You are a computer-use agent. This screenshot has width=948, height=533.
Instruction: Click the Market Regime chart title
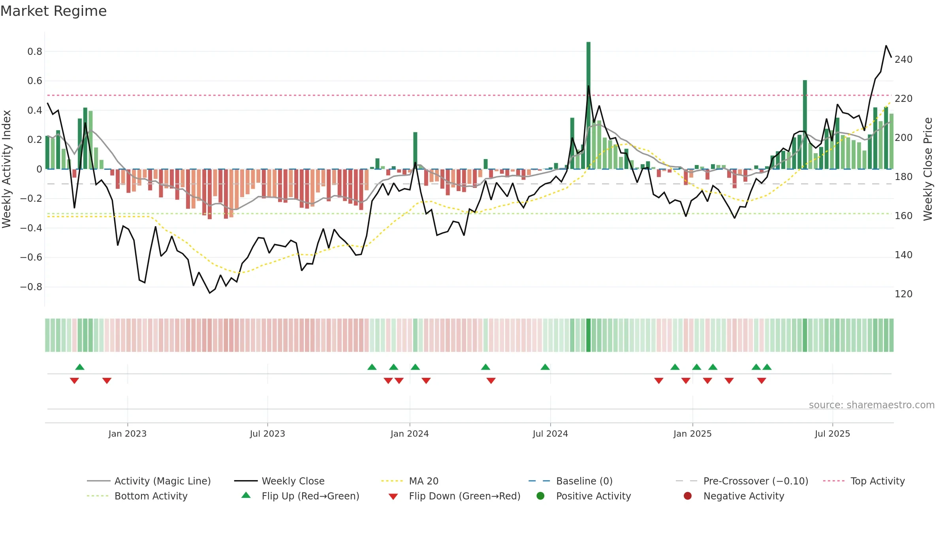point(53,11)
